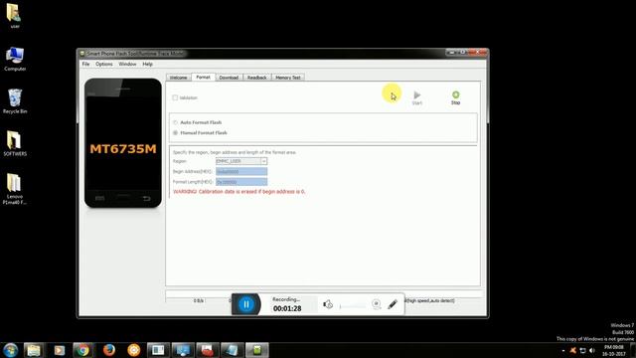Click the Start play icon
This screenshot has height=358, width=636.
tap(417, 95)
